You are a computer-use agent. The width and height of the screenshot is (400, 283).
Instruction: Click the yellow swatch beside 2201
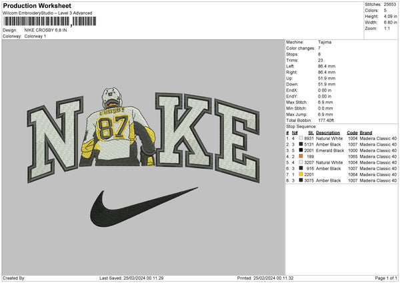(x=301, y=174)
